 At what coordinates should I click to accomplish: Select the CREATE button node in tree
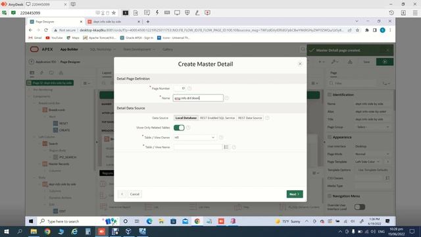64,130
